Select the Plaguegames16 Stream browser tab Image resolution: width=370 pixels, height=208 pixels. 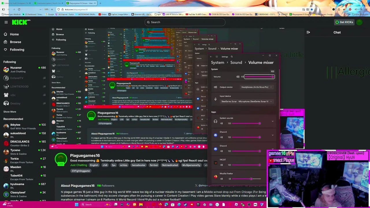click(x=81, y=3)
